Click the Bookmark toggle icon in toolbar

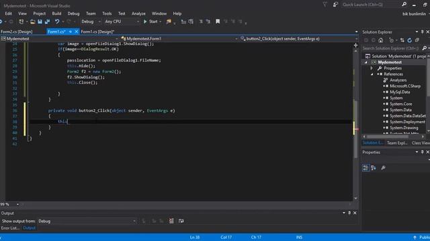coord(218,21)
